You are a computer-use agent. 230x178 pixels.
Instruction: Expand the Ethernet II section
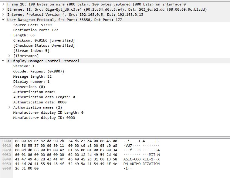click(3, 9)
